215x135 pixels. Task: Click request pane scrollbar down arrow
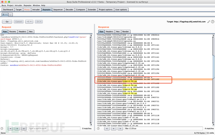(x=91, y=125)
